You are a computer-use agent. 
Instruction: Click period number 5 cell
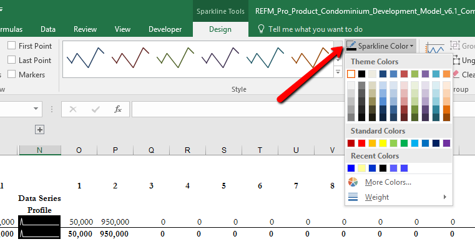(x=223, y=185)
